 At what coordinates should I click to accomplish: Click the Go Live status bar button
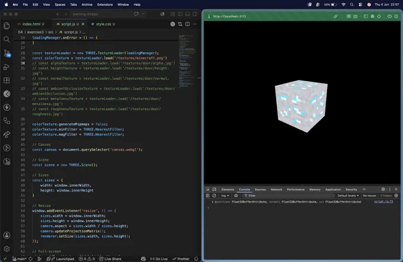click(159, 258)
